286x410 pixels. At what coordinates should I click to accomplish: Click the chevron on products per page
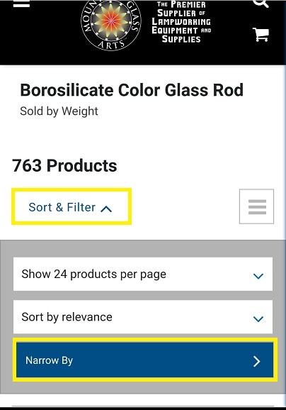click(x=258, y=276)
